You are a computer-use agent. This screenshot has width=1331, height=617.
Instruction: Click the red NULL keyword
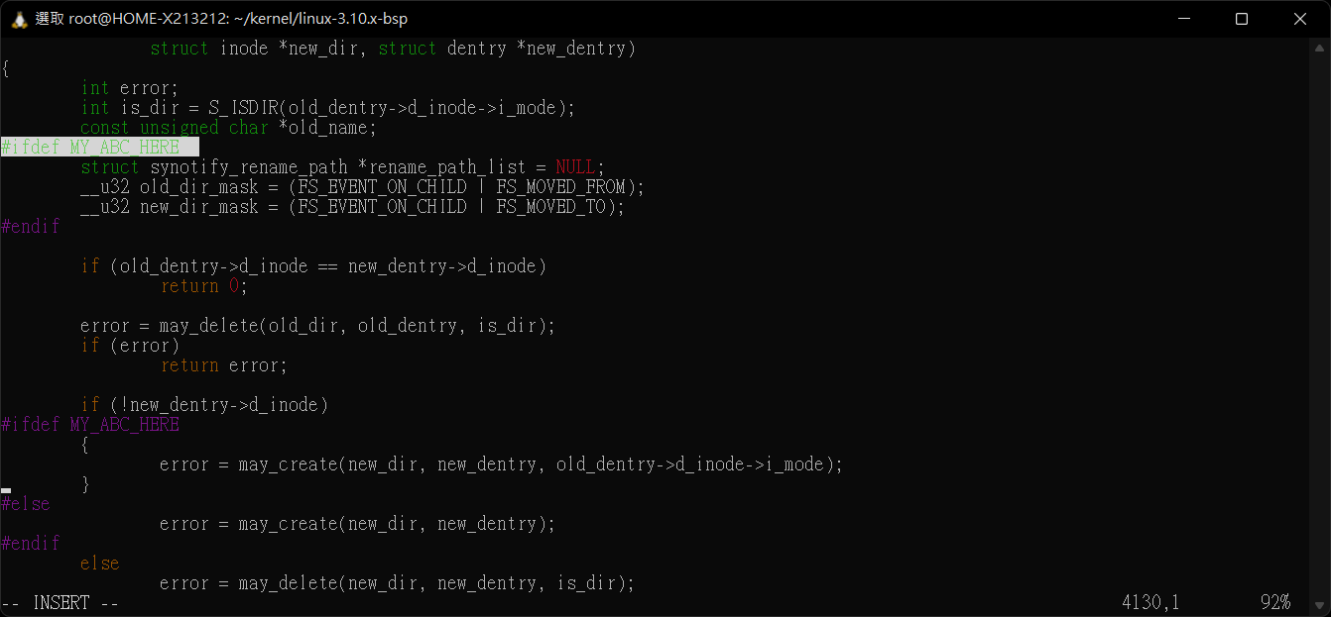[575, 167]
